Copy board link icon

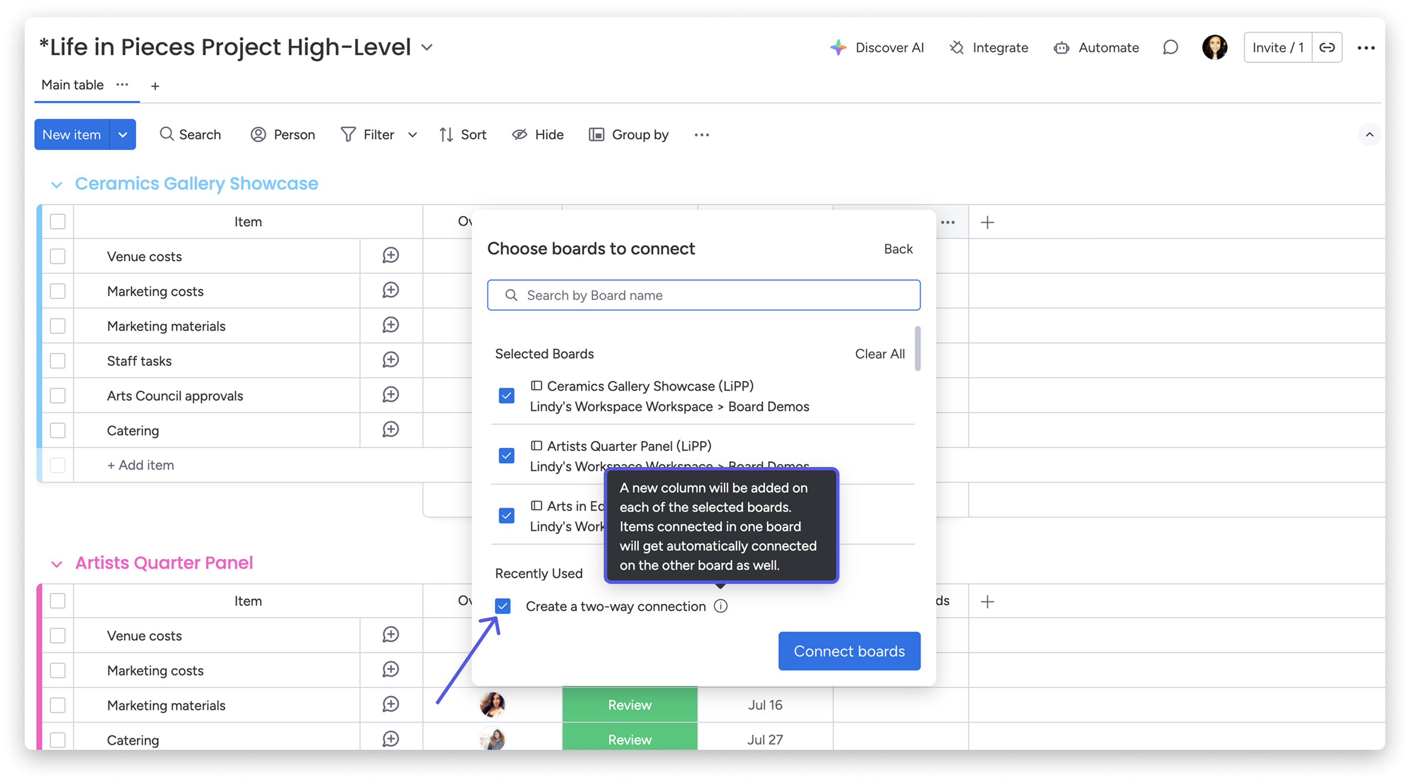pos(1327,48)
